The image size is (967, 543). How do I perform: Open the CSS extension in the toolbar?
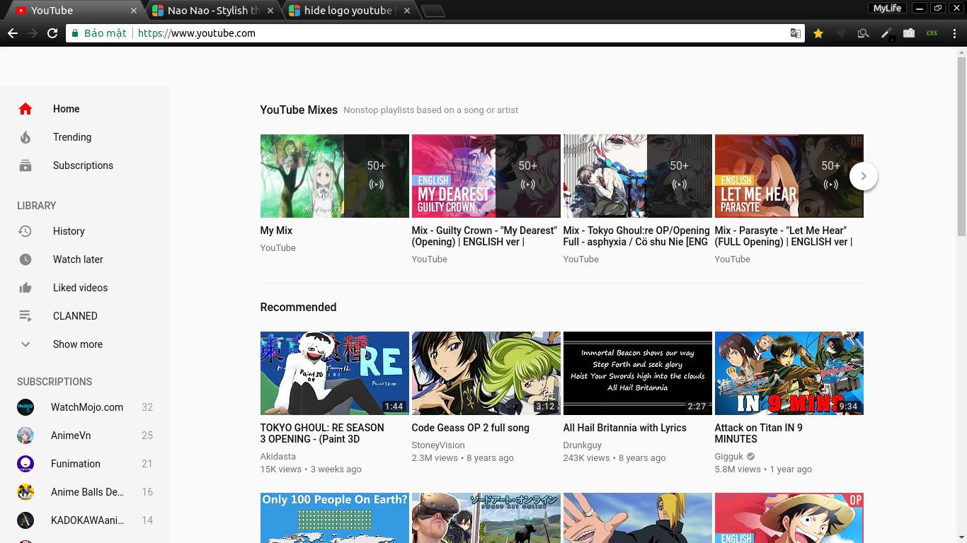click(929, 33)
